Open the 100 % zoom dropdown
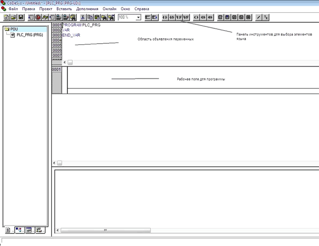The image size is (319, 246). 138,17
